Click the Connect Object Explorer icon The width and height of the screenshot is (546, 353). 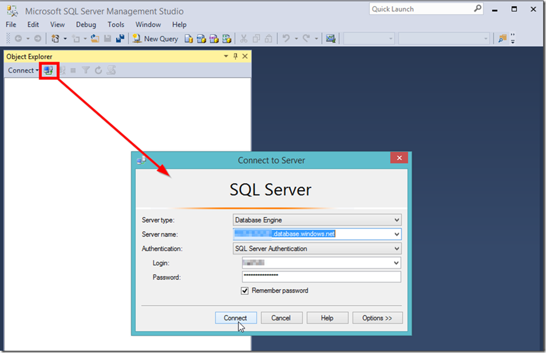[x=49, y=70]
